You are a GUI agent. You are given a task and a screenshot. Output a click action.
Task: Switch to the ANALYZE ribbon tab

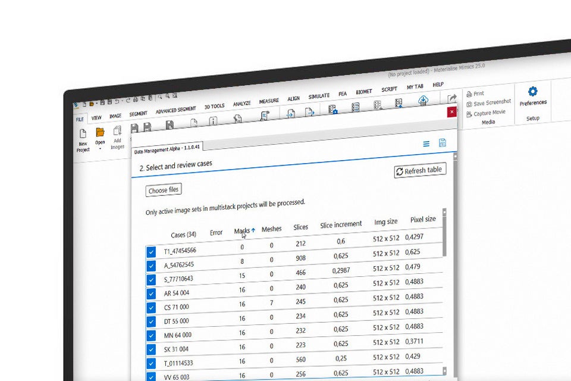point(241,104)
